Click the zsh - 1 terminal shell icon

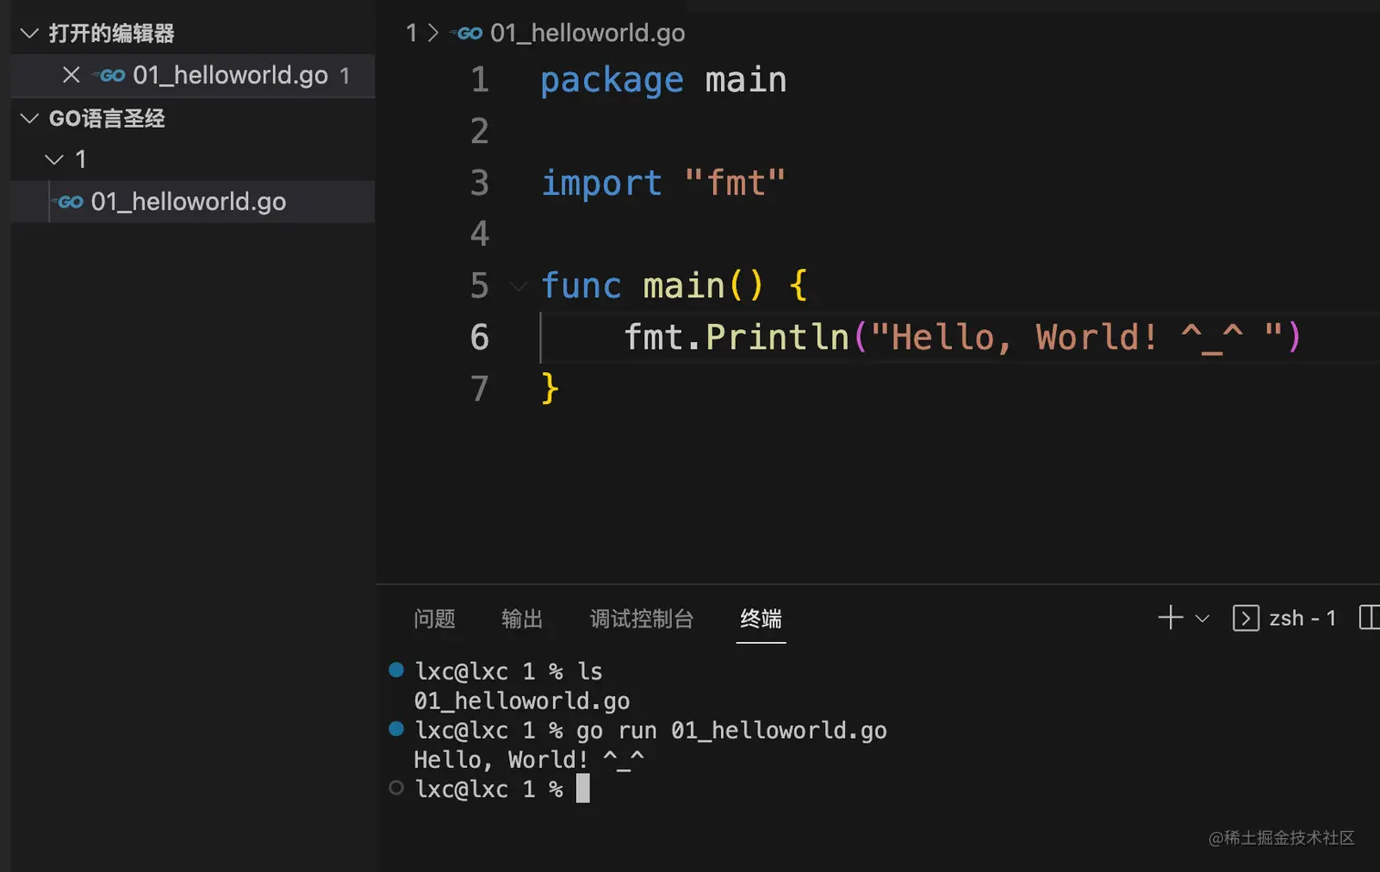click(x=1246, y=618)
